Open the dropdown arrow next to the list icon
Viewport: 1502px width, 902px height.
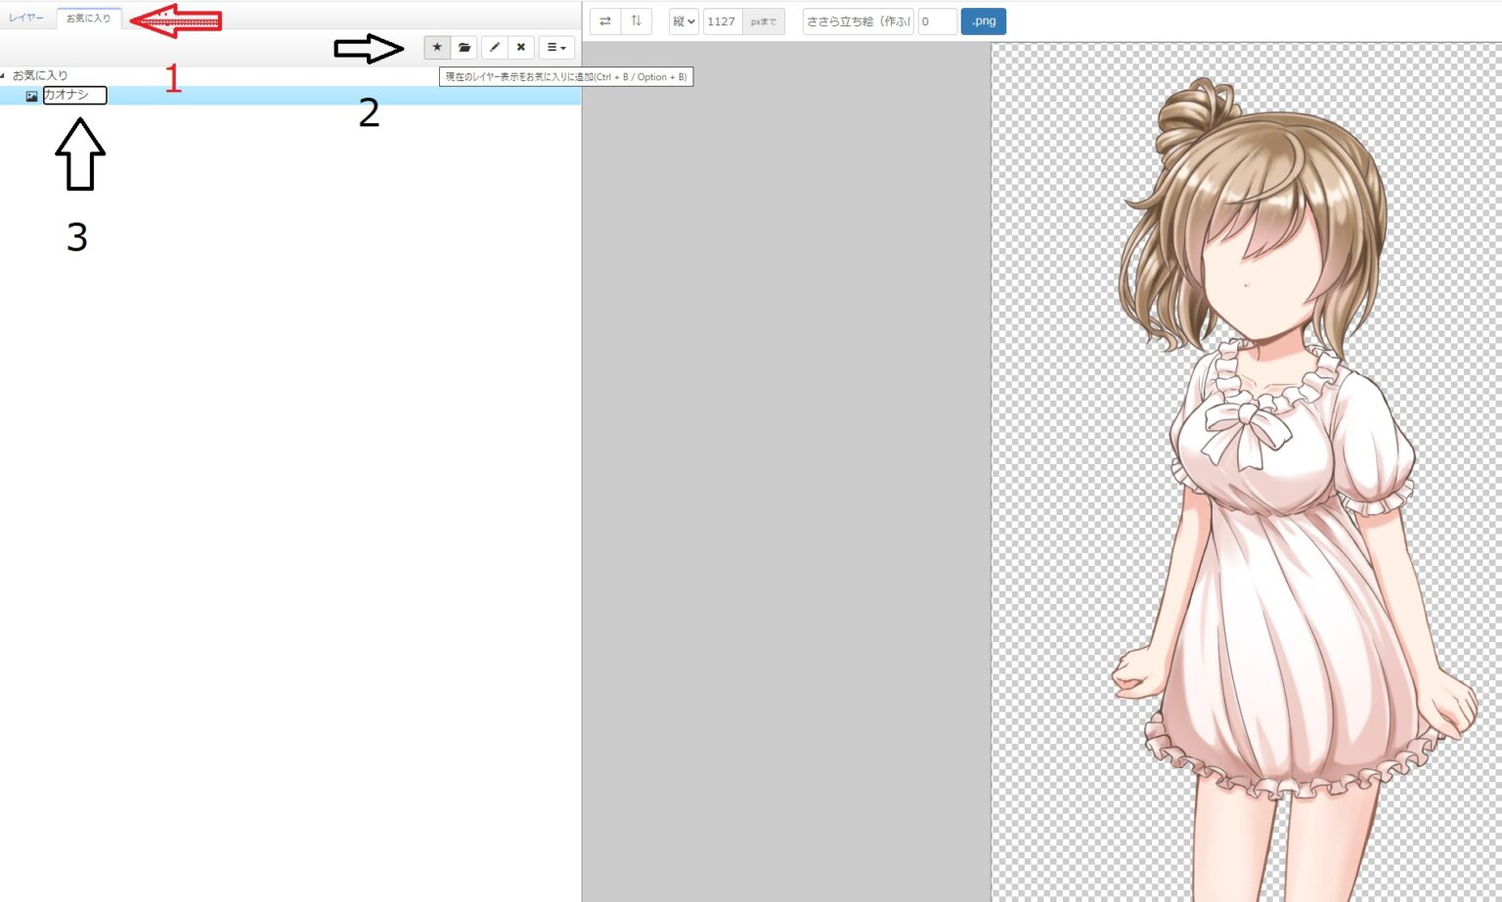[x=562, y=47]
